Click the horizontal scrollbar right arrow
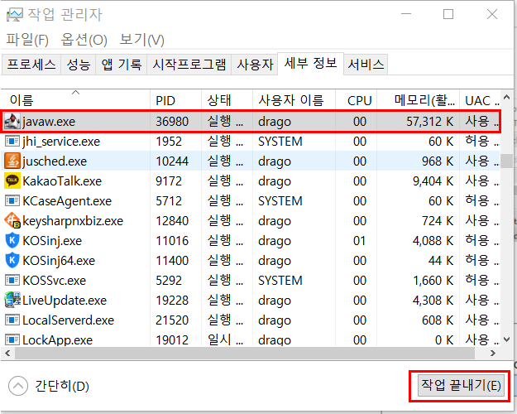Image resolution: width=517 pixels, height=414 pixels. [493, 353]
